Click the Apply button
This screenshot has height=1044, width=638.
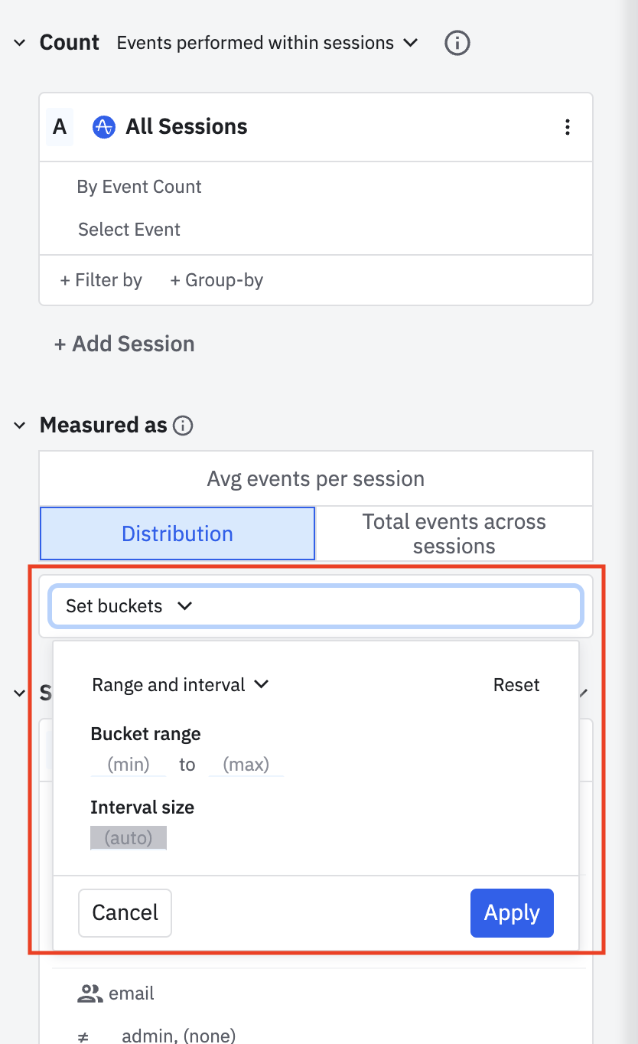click(x=511, y=912)
